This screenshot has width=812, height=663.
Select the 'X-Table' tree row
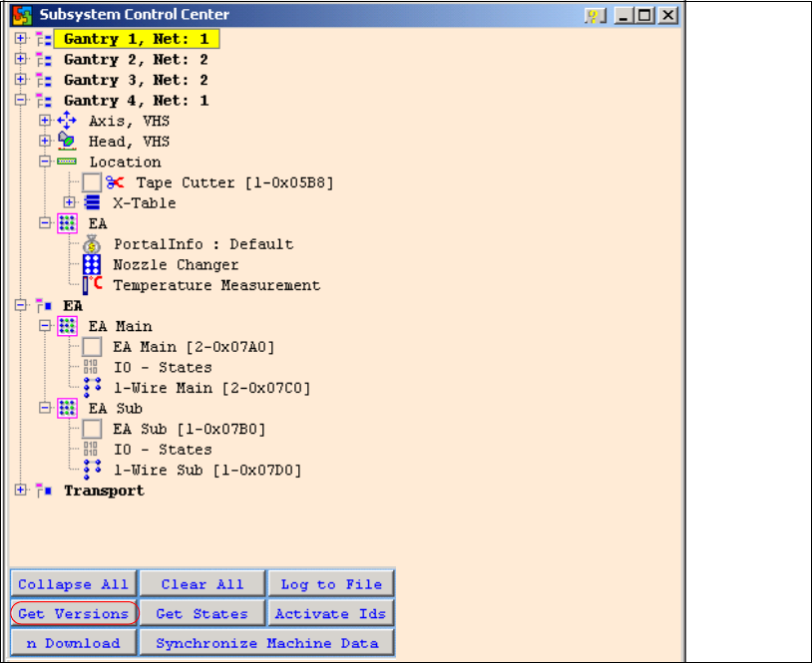145,202
